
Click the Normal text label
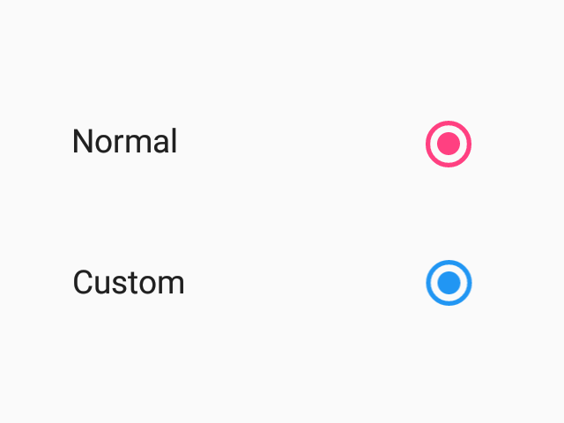point(124,141)
